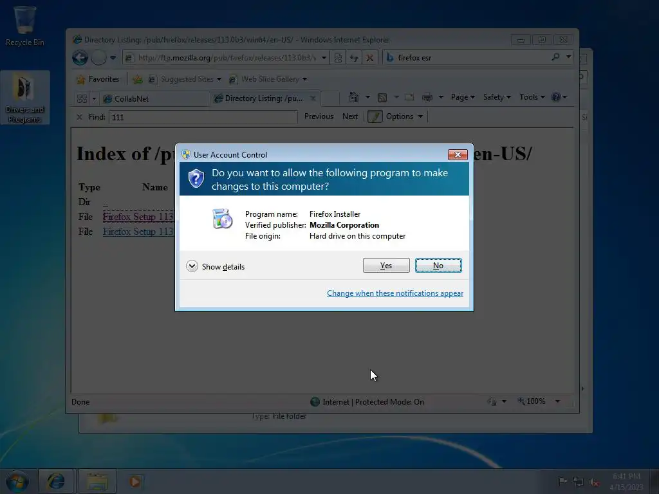This screenshot has width=659, height=494.
Task: Click Next in the Find bar
Action: [349, 116]
